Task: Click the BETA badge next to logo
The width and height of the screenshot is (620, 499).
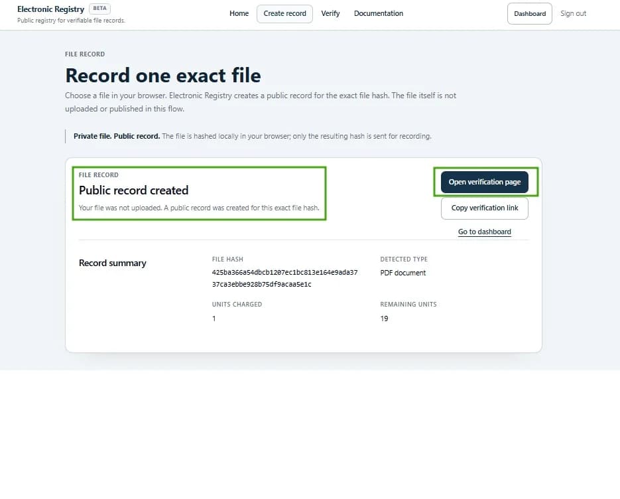Action: pos(99,9)
